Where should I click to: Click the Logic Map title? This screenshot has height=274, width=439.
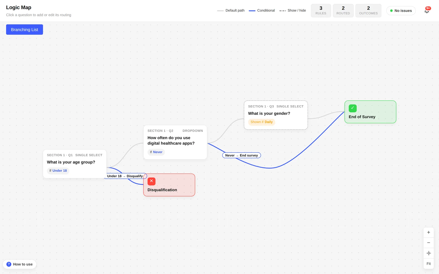[19, 7]
